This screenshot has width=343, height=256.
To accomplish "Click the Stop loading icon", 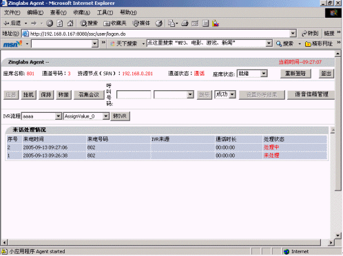I will point(50,23).
